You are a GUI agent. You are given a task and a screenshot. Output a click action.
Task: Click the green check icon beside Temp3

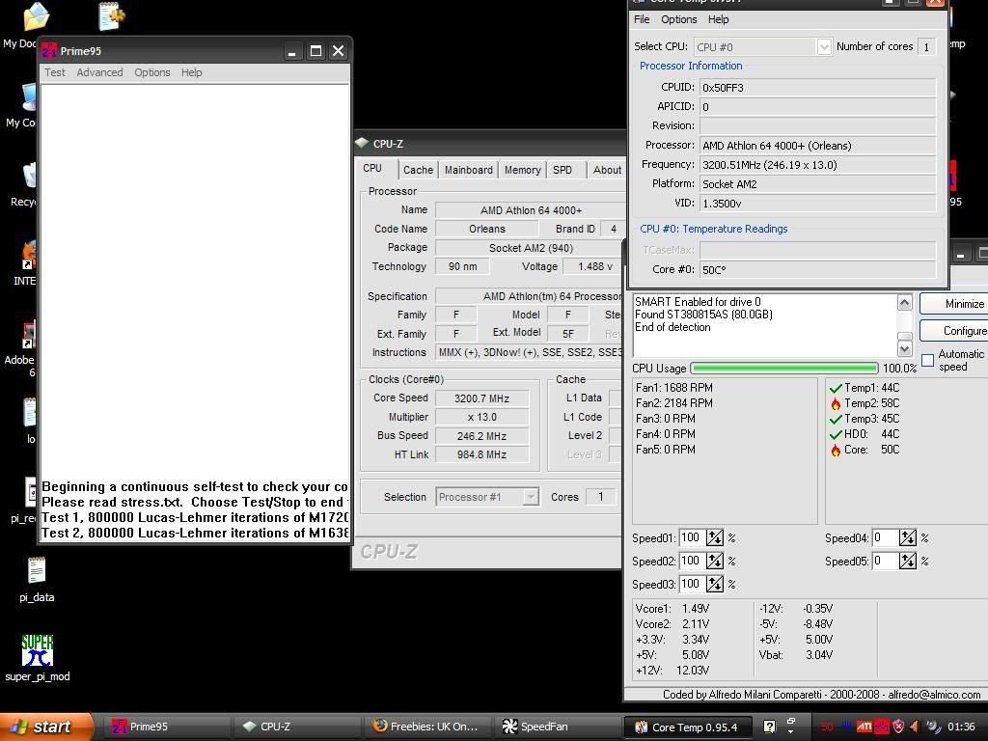(836, 419)
